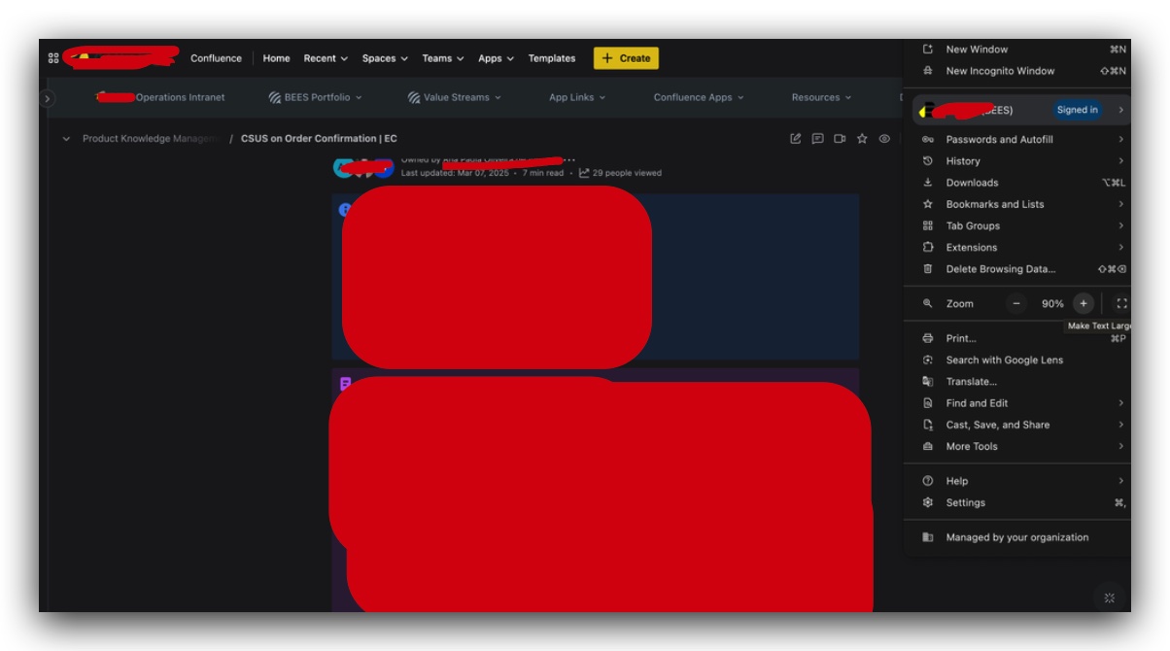Click the purple note panel icon
The image size is (1170, 651).
345,384
